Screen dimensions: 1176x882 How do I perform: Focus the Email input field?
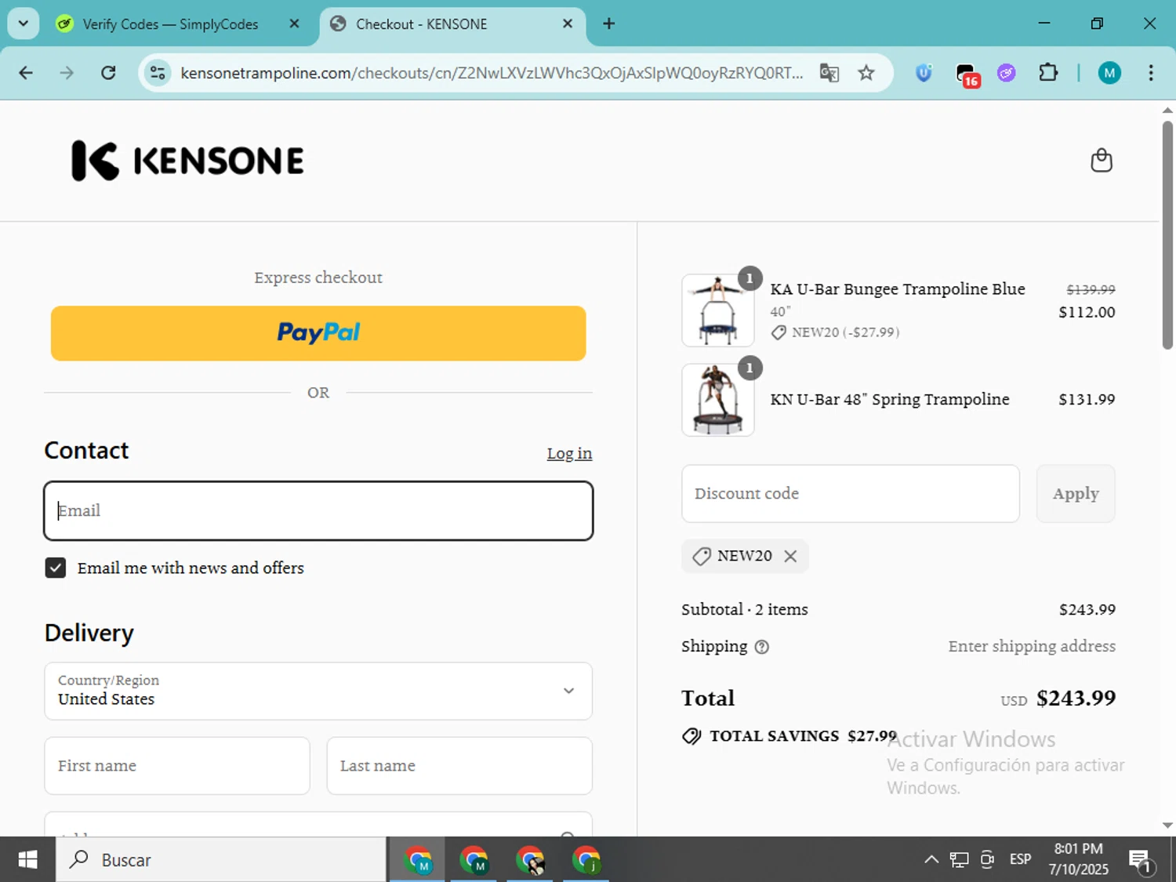tap(318, 510)
